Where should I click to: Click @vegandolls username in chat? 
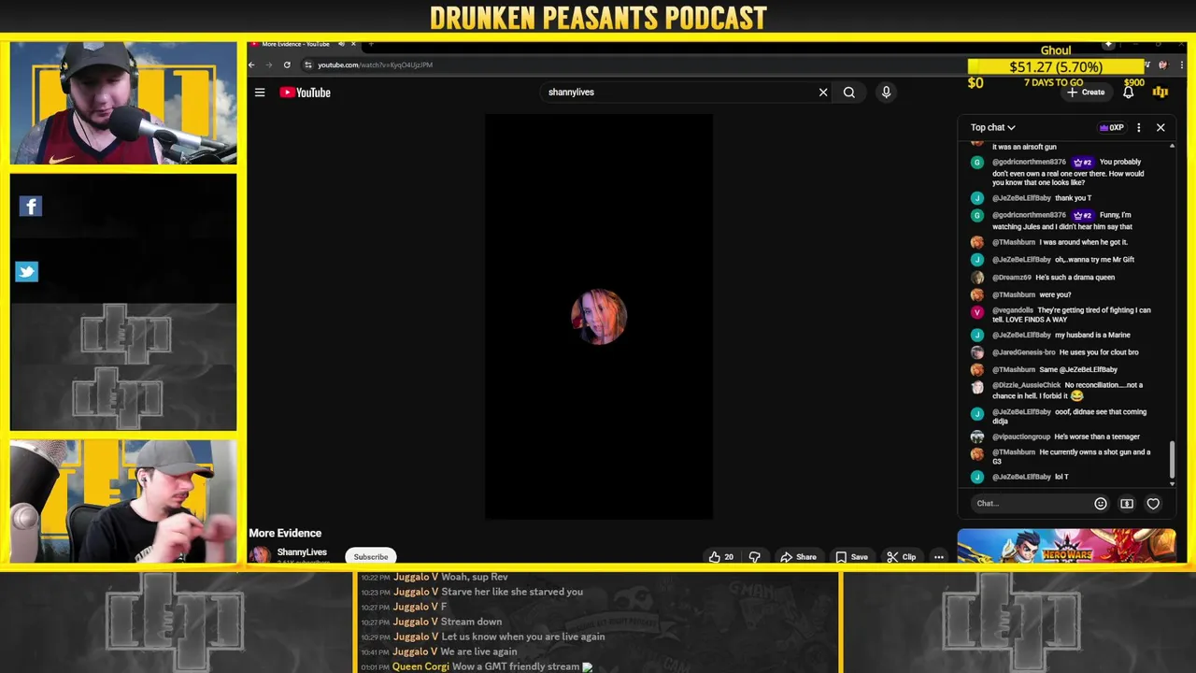click(1013, 310)
